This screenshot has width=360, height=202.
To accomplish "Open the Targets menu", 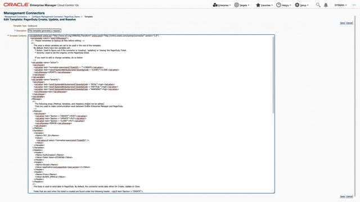I will tap(242, 5).
